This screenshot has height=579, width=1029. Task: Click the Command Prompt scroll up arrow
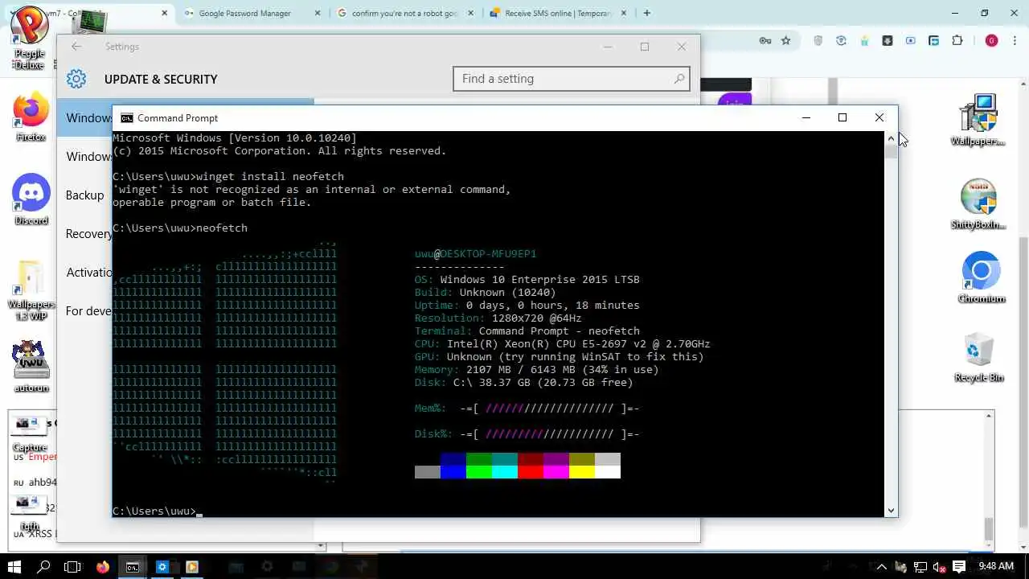click(891, 138)
